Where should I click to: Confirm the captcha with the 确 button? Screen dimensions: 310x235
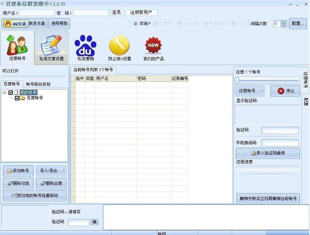95,222
